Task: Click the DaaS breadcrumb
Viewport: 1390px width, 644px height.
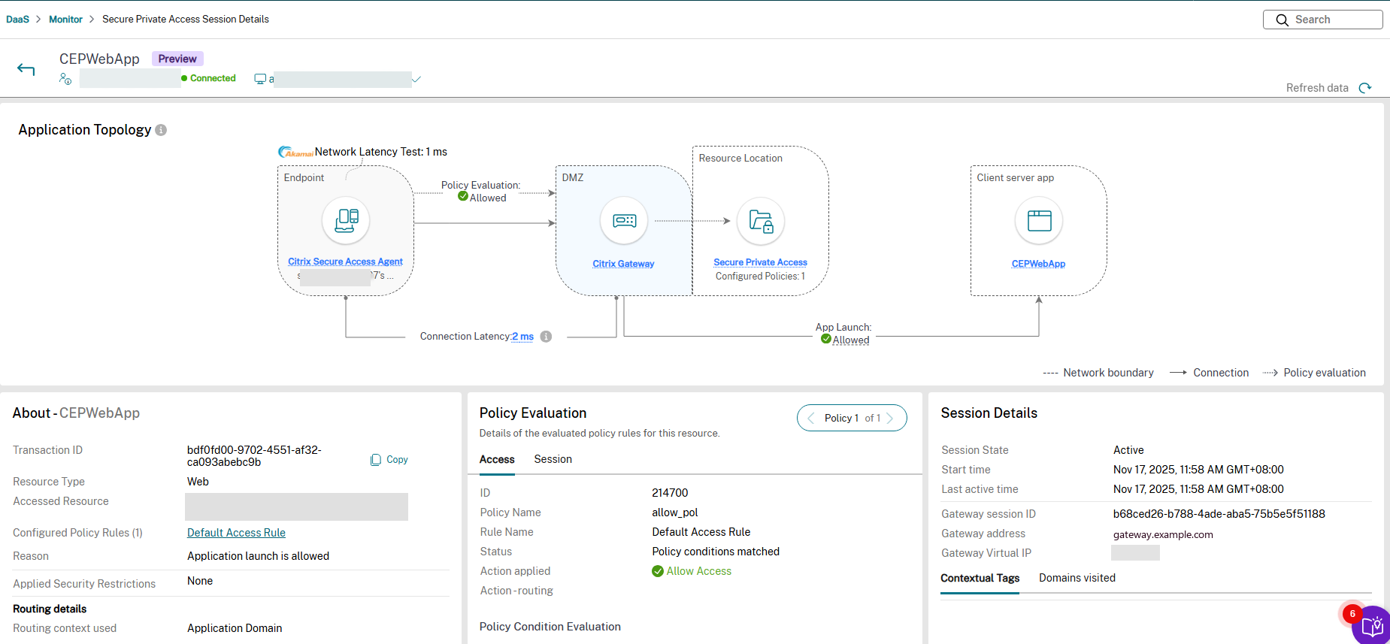Action: tap(17, 20)
